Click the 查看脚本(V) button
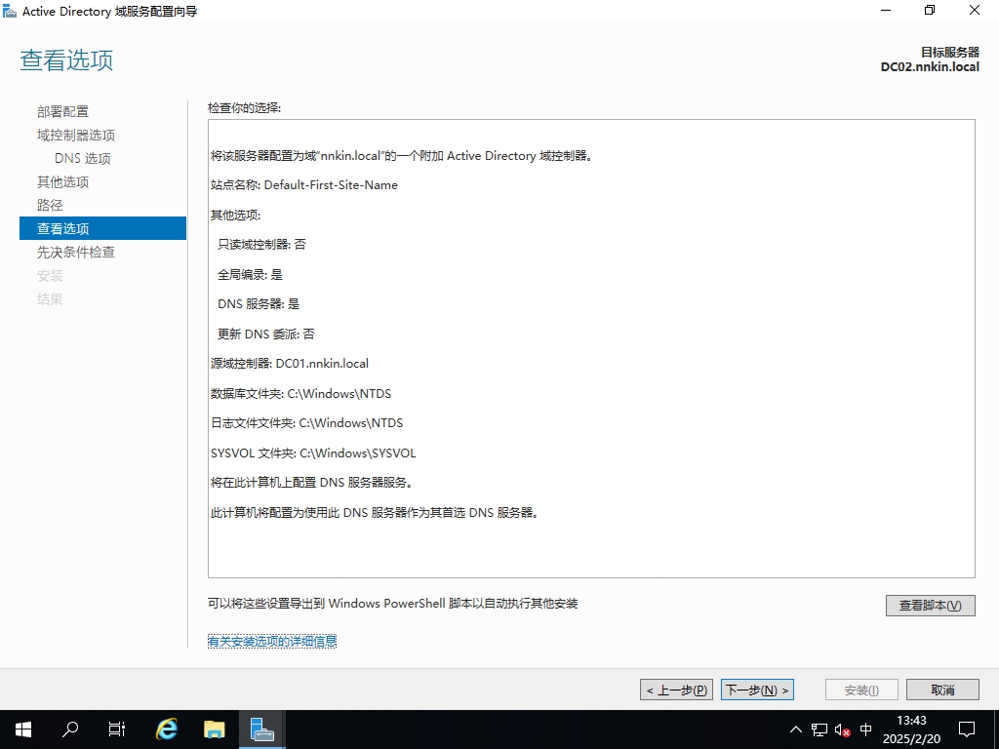This screenshot has height=749, width=999. tap(930, 605)
